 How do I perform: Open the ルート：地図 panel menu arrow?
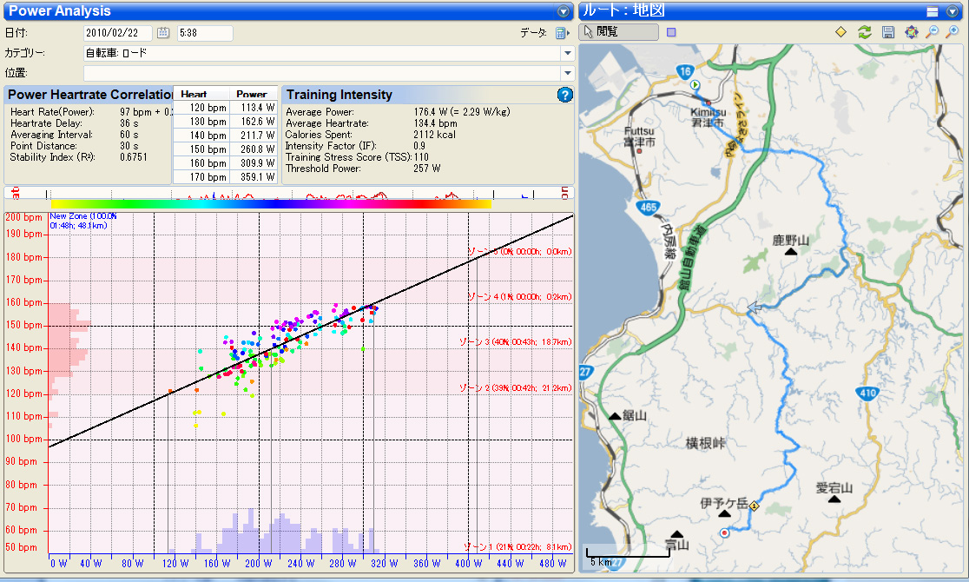(x=953, y=11)
